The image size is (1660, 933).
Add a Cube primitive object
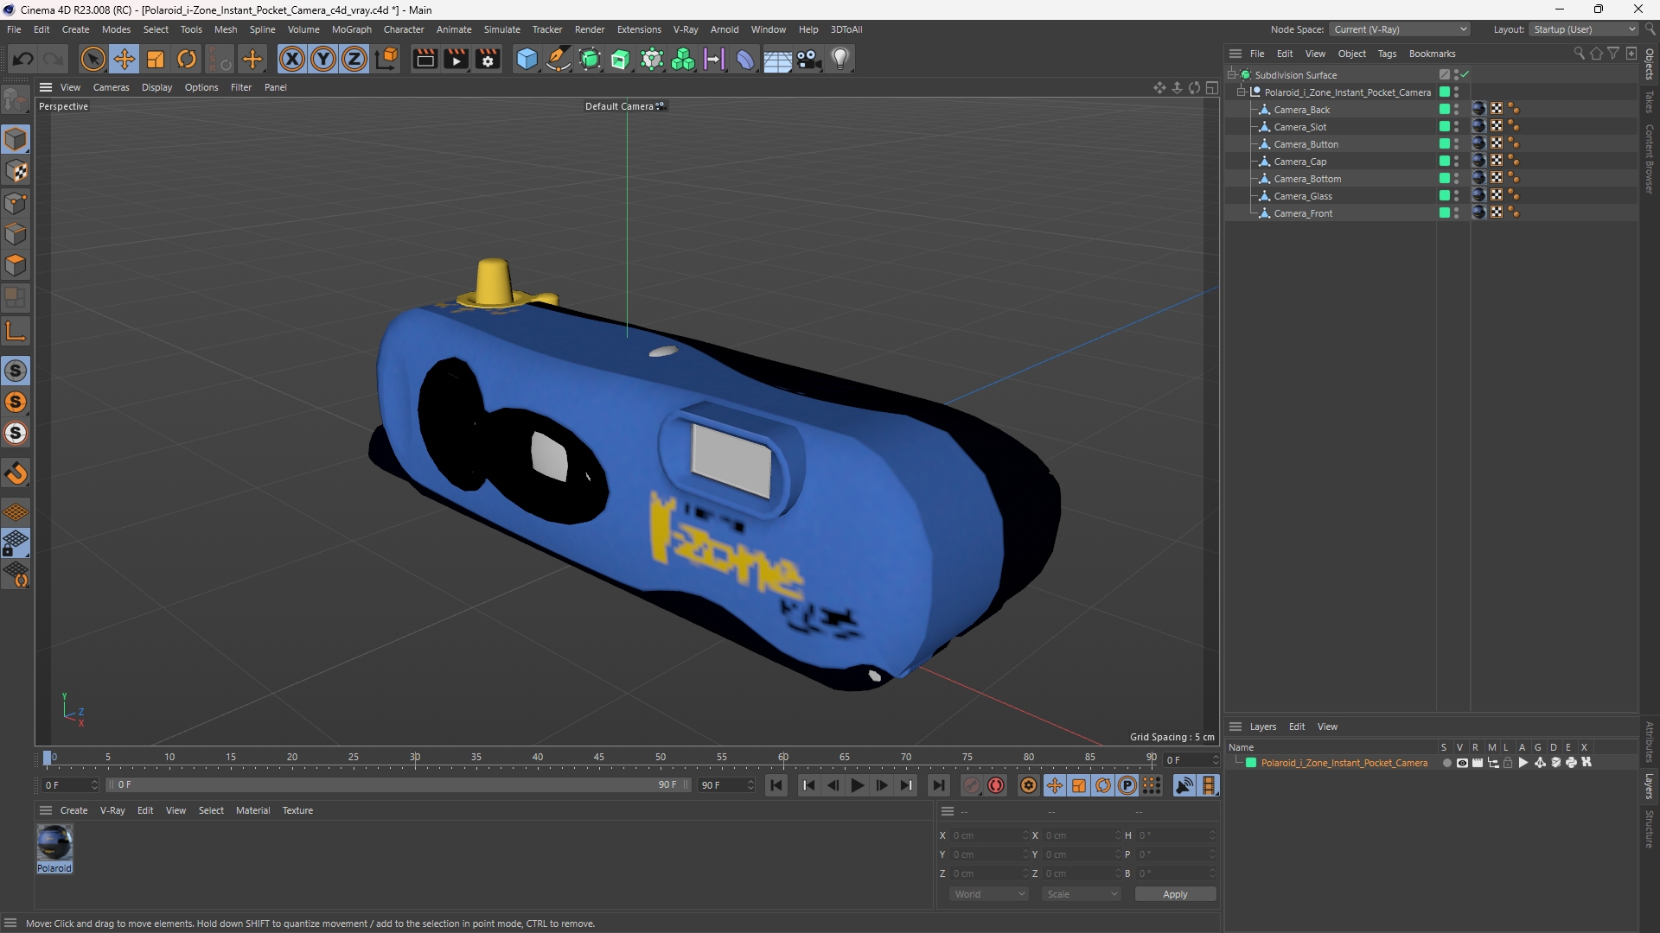(x=527, y=59)
